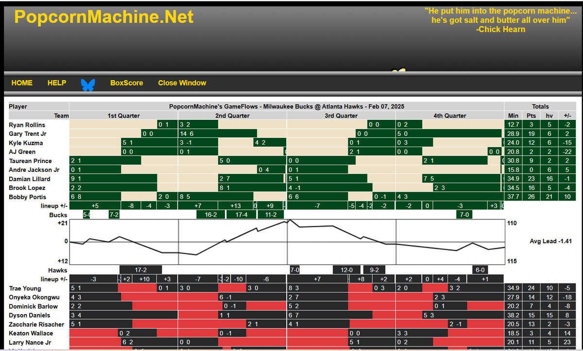The height and width of the screenshot is (351, 583).
Task: Click Dyson Daniels minutes 38.2
Action: click(513, 316)
